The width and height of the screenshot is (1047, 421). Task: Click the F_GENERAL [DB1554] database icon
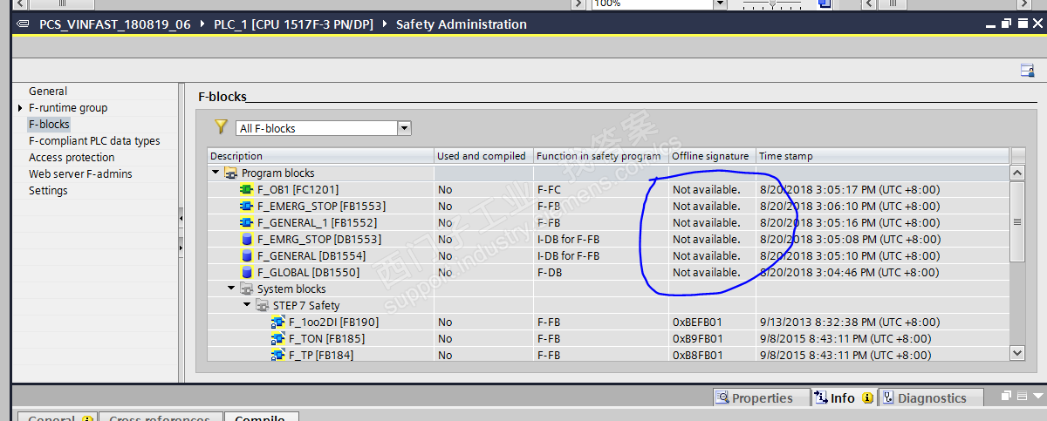[x=246, y=255]
